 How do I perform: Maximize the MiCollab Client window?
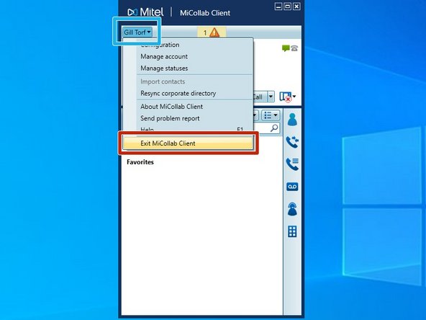(x=287, y=6)
